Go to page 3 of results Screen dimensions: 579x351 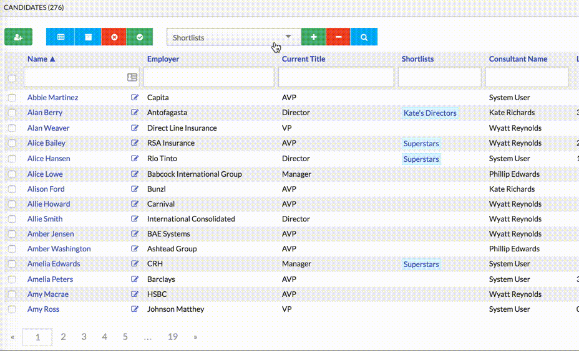click(84, 337)
